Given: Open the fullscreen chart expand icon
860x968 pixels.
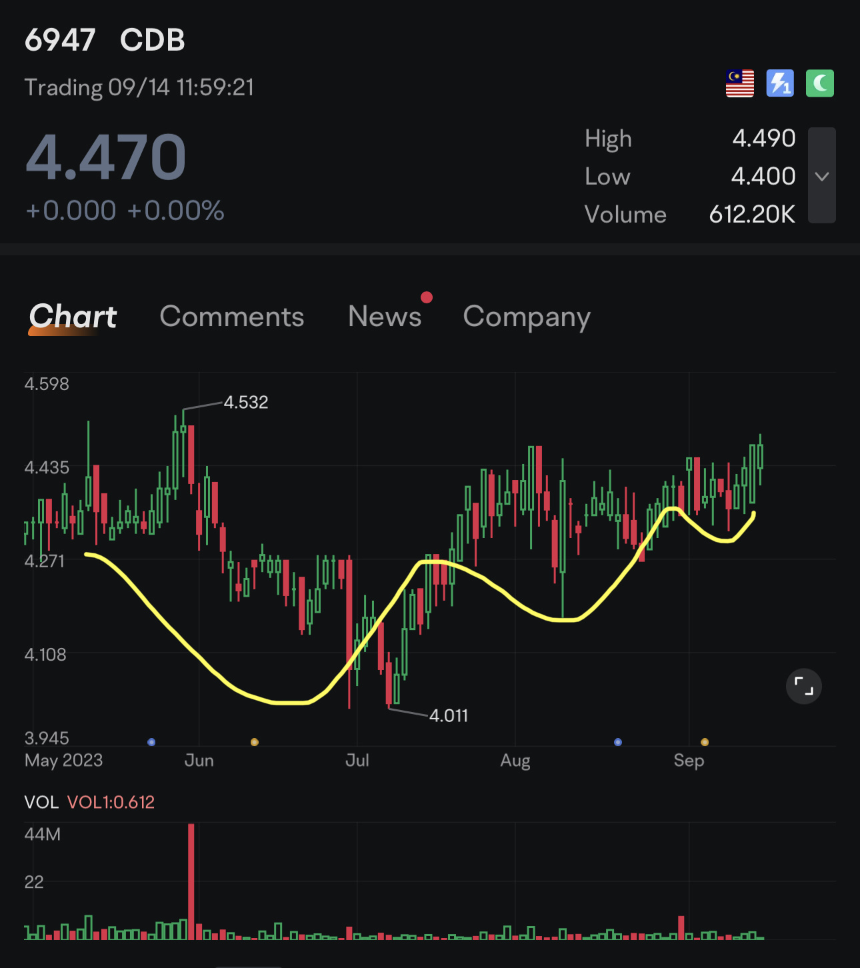Looking at the screenshot, I should 804,686.
